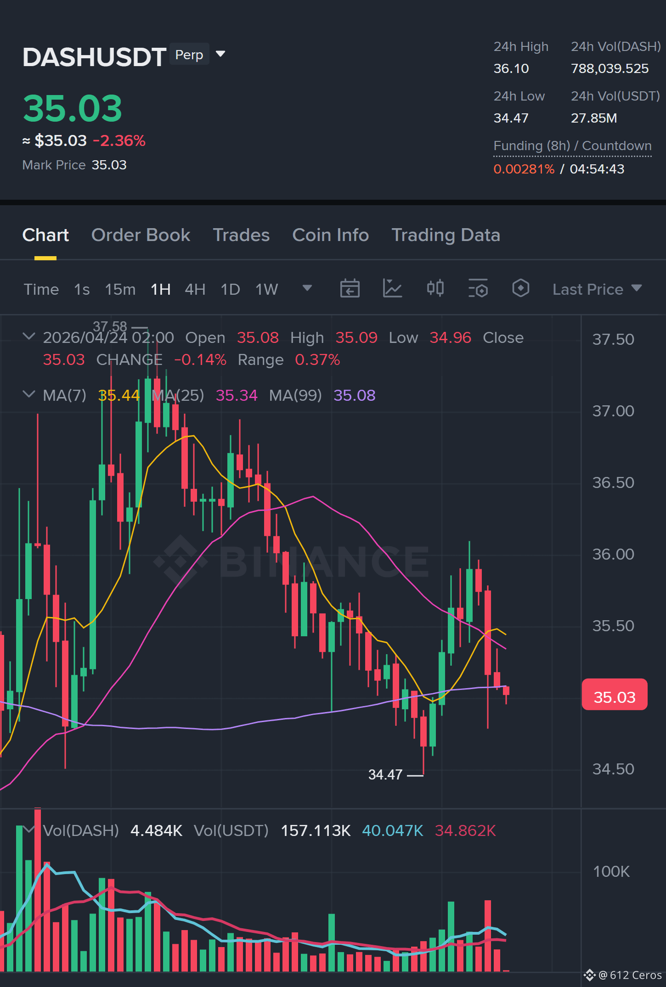Screen dimensions: 666x987
Task: Open the chart indicator settings icon
Action: 478,289
